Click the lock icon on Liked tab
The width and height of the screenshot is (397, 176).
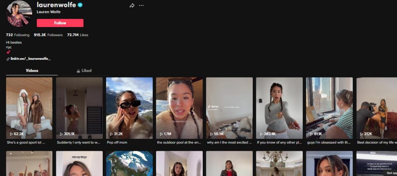click(x=78, y=71)
